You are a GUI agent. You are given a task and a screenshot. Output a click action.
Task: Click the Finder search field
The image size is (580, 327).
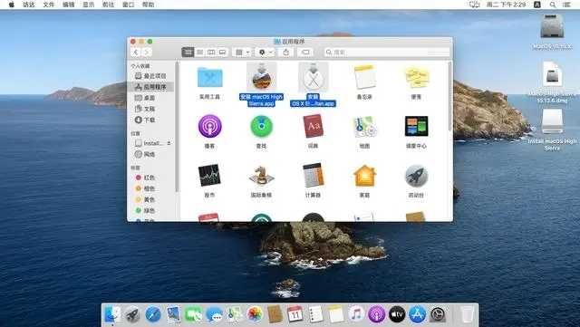(x=387, y=53)
